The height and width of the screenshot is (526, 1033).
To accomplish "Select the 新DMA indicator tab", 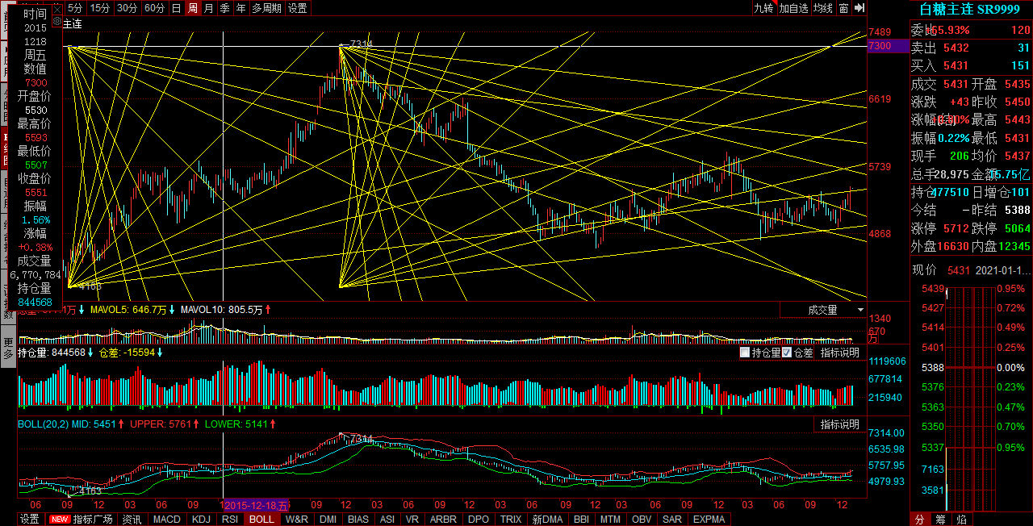I will [546, 520].
